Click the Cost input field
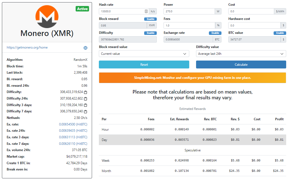The image size is (290, 180). click(251, 11)
